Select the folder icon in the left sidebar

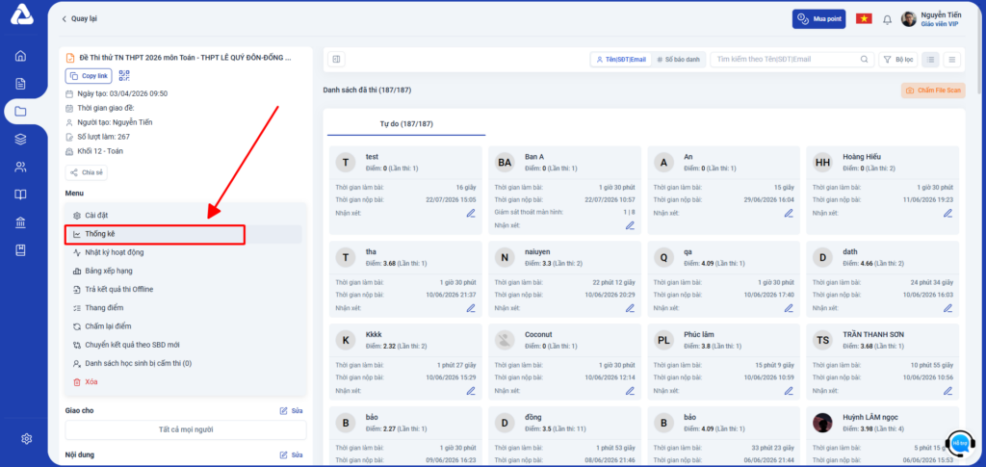21,112
